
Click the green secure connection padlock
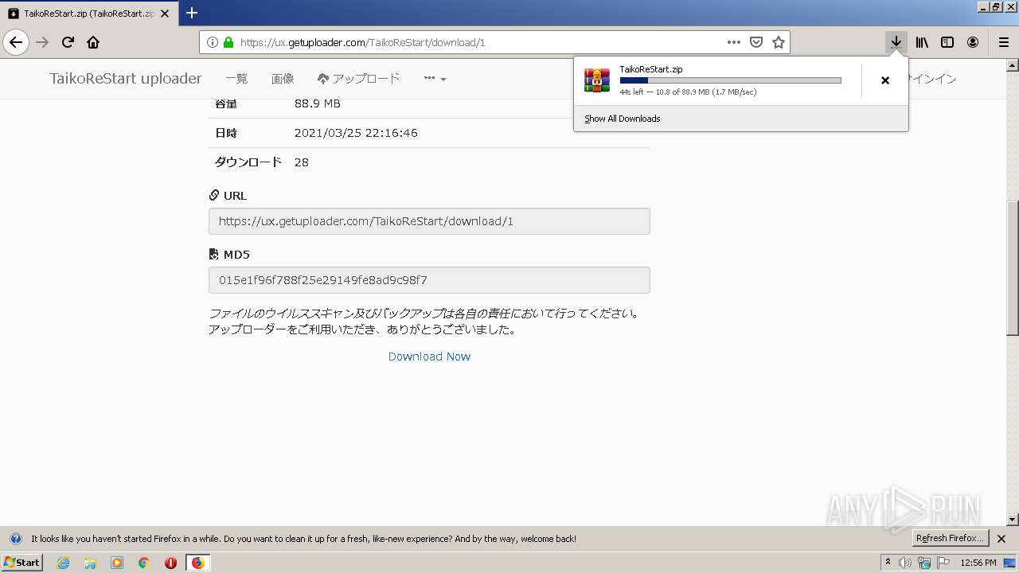(x=228, y=42)
